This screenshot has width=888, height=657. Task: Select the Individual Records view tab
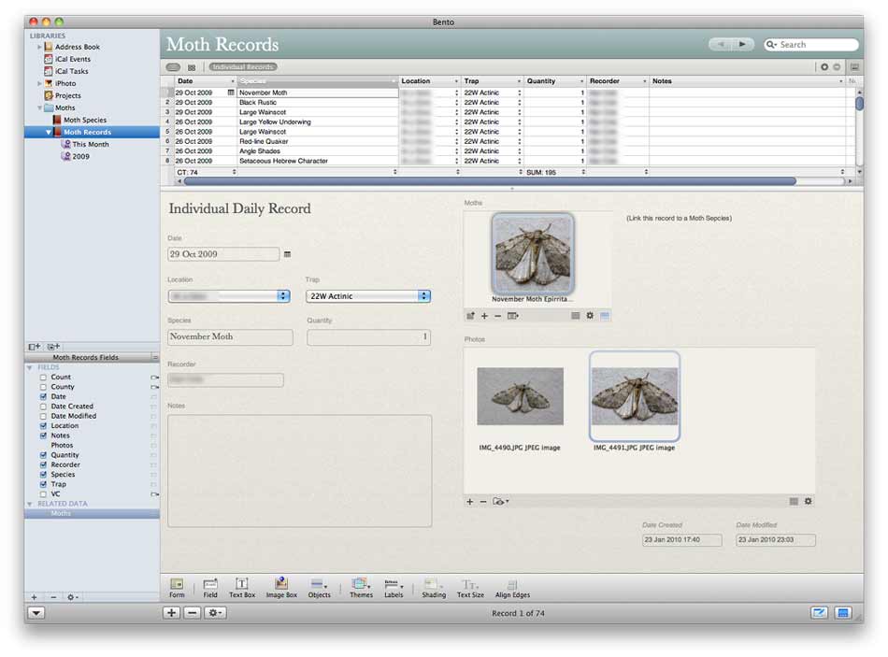click(x=243, y=67)
